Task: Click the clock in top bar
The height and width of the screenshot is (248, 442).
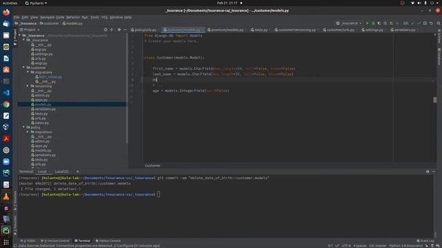Action: pos(227,3)
